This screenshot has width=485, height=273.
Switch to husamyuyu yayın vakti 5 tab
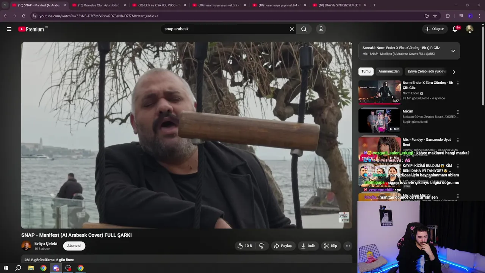[219, 5]
